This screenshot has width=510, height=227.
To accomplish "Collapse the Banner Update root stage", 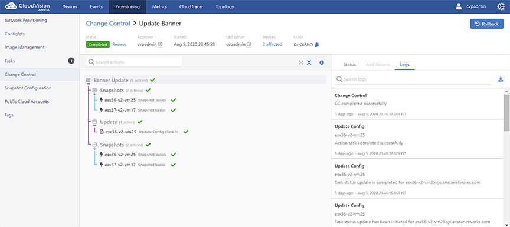I will pyautogui.click(x=88, y=80).
